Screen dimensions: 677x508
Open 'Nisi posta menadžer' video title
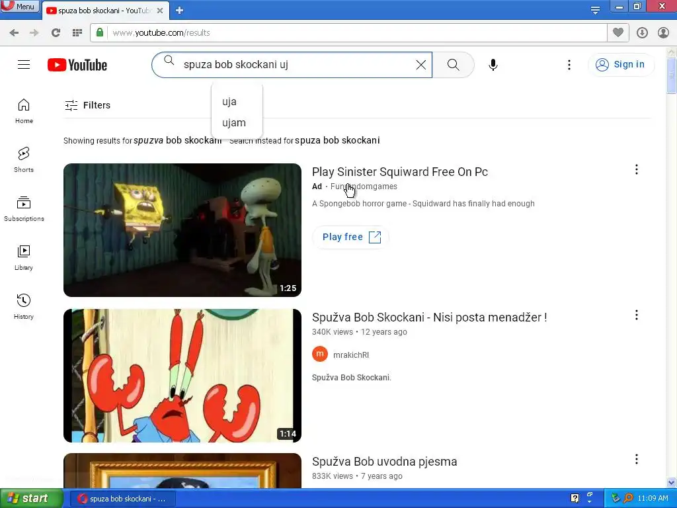click(430, 317)
